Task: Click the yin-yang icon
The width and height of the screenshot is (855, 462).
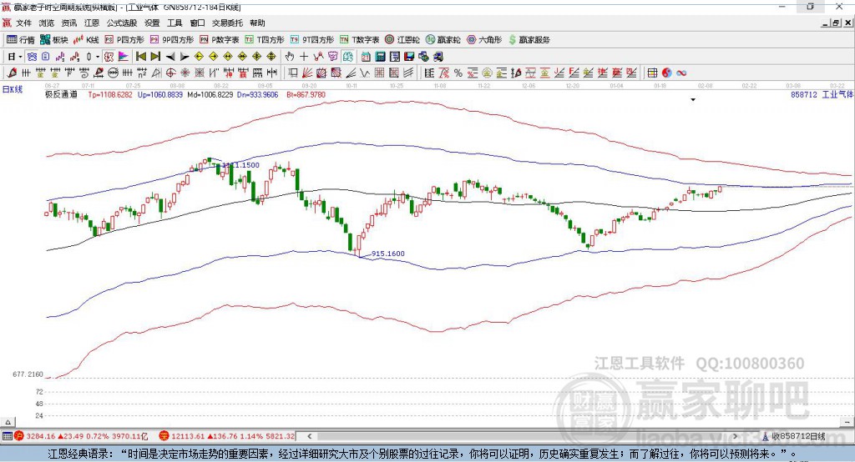Action: point(666,73)
